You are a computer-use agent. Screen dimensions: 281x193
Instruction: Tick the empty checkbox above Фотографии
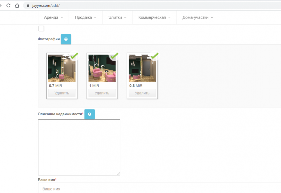(41, 28)
